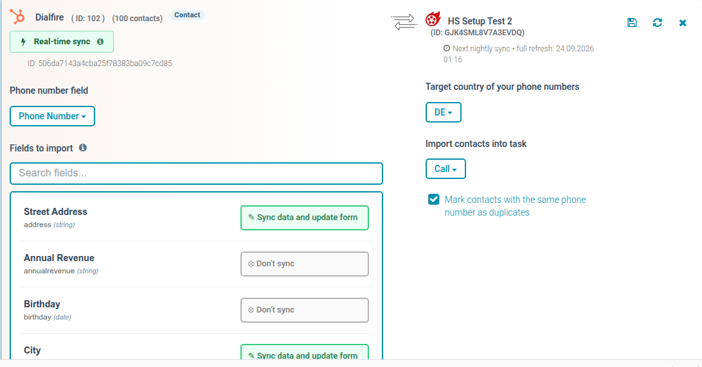Click the (ID: 102) text

[87, 19]
